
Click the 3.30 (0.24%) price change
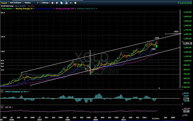(x=185, y=3)
